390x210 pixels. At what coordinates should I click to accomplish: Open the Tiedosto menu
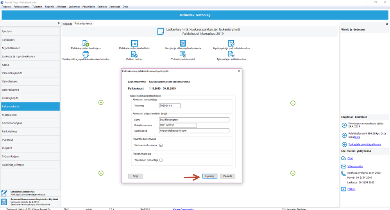(x=6, y=7)
